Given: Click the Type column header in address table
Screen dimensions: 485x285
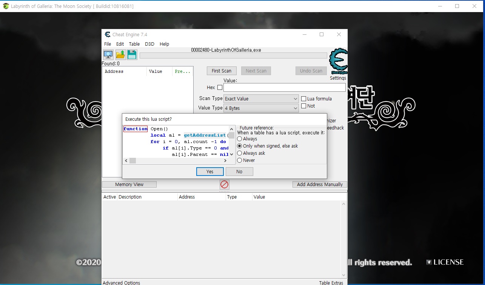Looking at the screenshot, I should (239, 197).
